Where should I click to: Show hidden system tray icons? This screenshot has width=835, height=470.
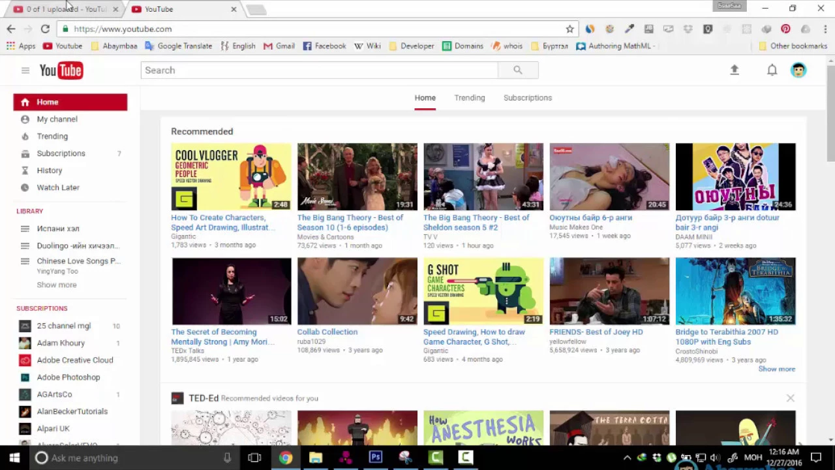pos(627,458)
